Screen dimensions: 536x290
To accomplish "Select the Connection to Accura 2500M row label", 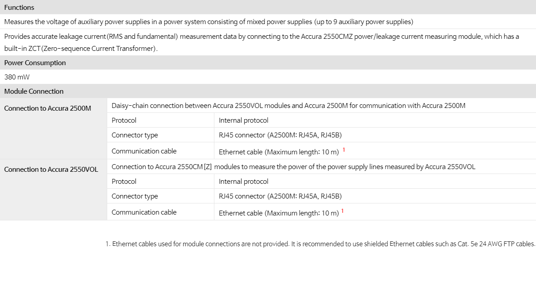I will pos(48,108).
